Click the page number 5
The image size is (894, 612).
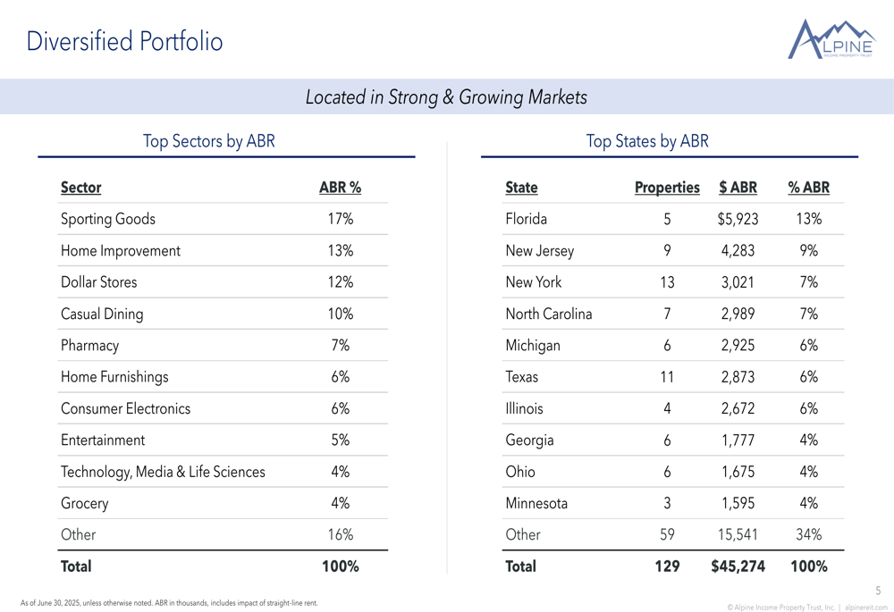[x=878, y=591]
